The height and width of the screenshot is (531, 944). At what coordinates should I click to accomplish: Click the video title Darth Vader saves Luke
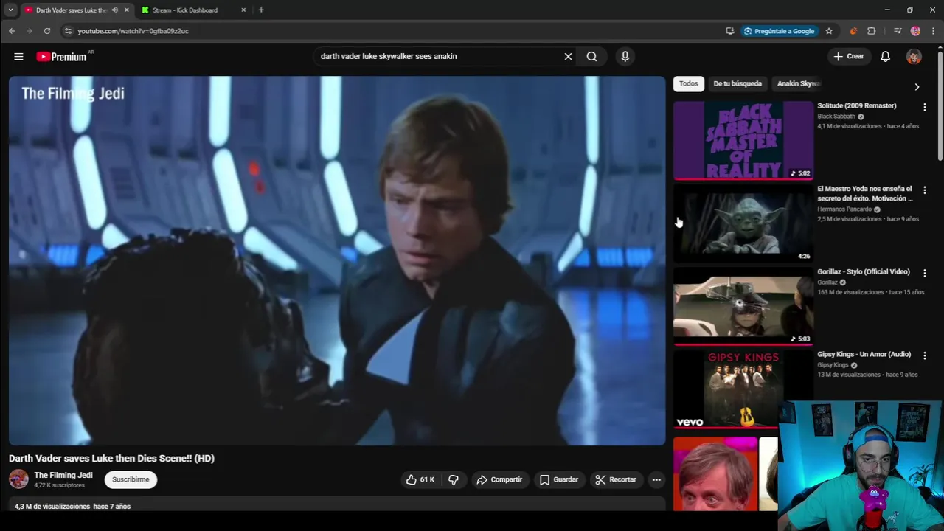tap(111, 458)
